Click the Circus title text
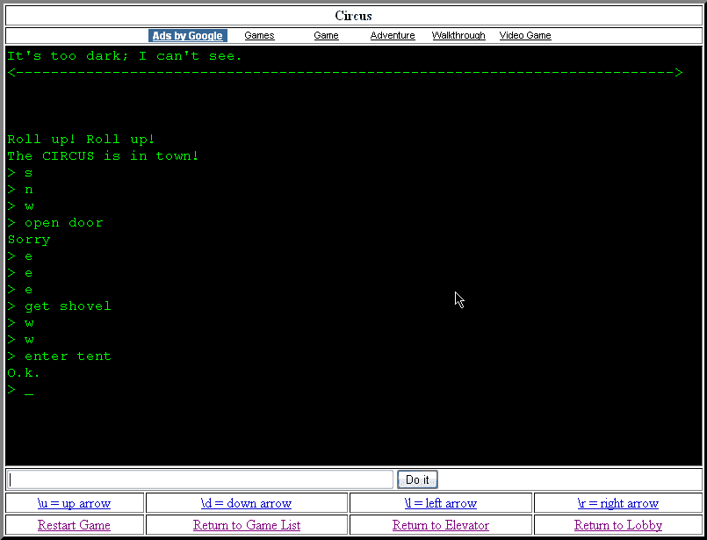The width and height of the screenshot is (707, 540). (x=353, y=16)
